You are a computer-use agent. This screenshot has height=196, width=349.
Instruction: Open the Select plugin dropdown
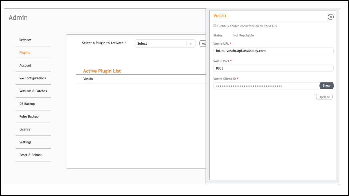tap(165, 44)
